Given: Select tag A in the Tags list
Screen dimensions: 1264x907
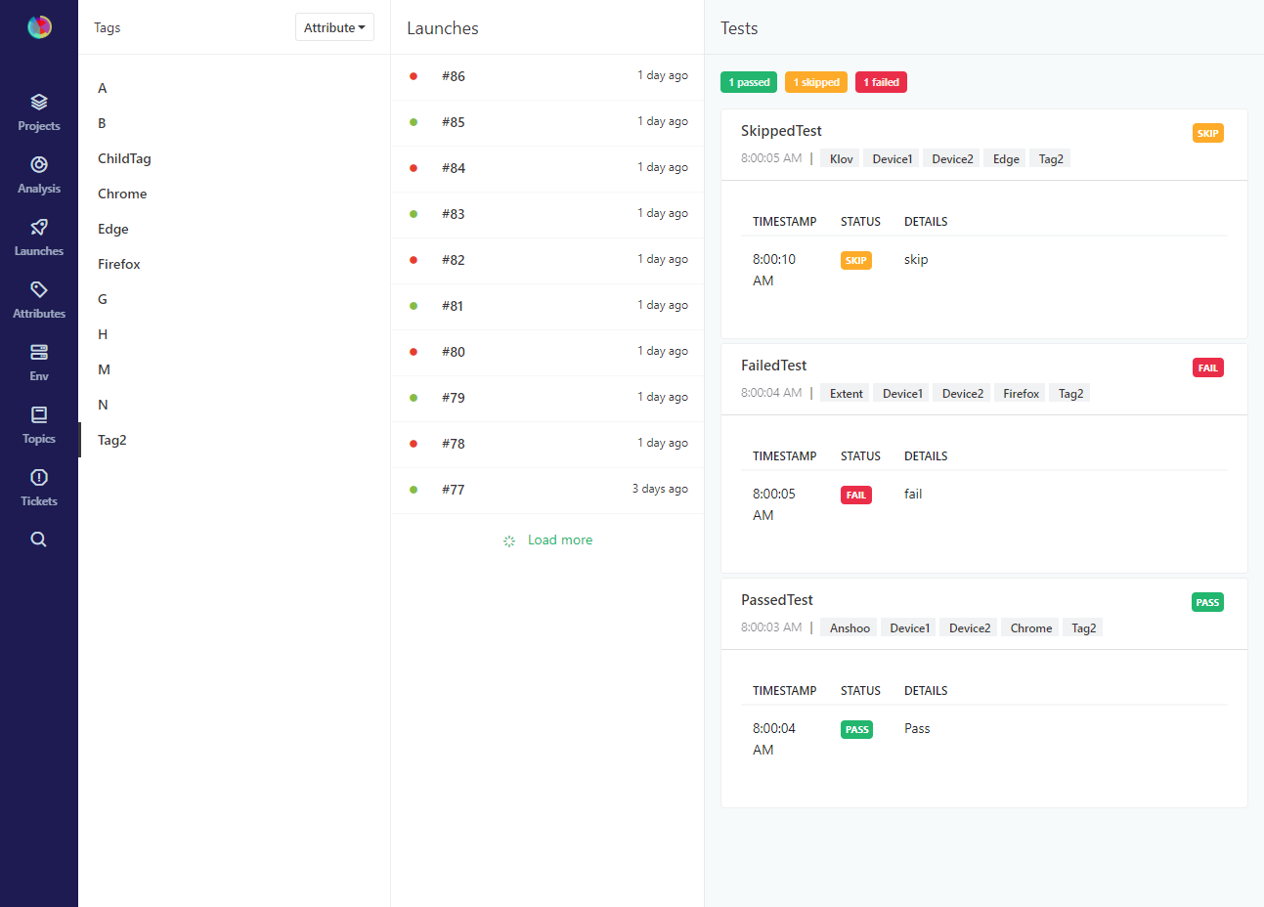Looking at the screenshot, I should (x=235, y=88).
